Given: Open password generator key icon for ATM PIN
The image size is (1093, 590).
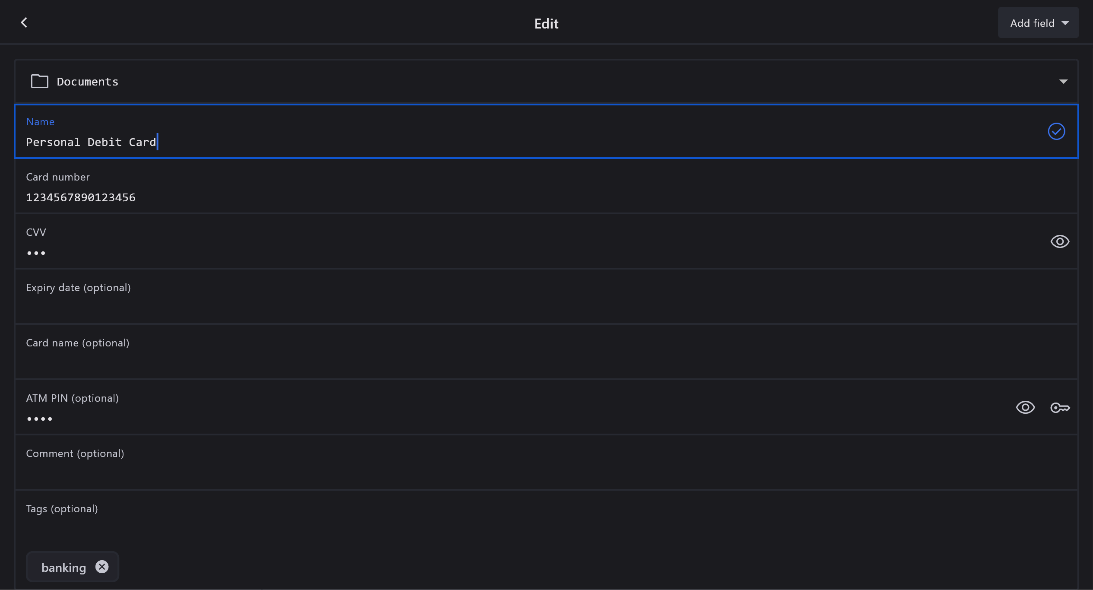Looking at the screenshot, I should pyautogui.click(x=1060, y=407).
